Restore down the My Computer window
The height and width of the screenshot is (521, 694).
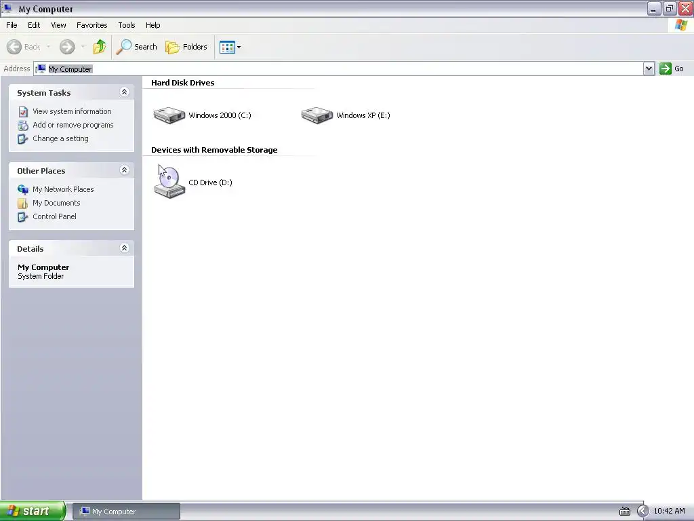click(x=670, y=8)
